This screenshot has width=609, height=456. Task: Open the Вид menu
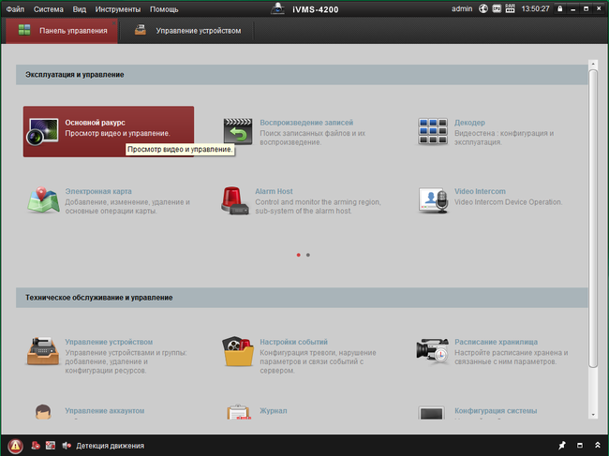coord(80,9)
